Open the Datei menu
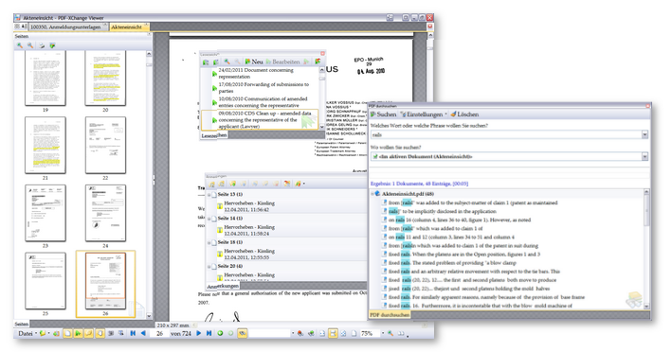Viewport: 672px width, 352px height. pyautogui.click(x=27, y=333)
